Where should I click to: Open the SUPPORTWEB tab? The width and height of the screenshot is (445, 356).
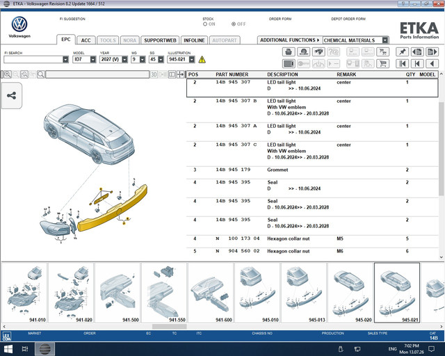tap(160, 40)
